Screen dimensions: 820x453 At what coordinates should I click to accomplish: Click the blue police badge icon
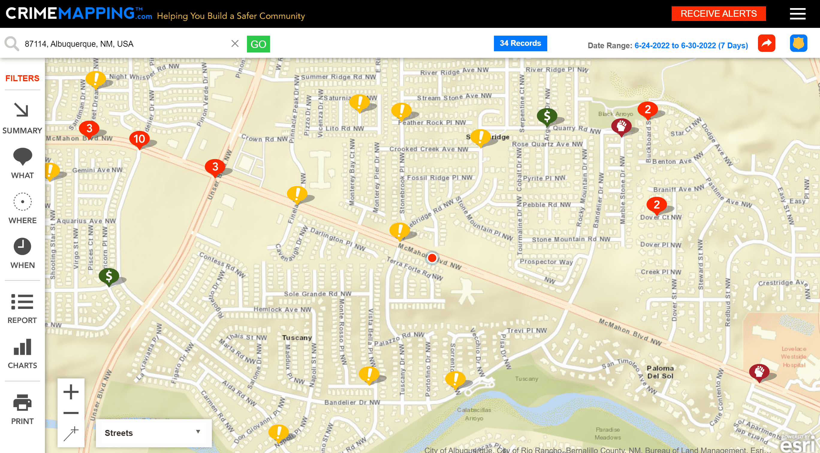798,43
